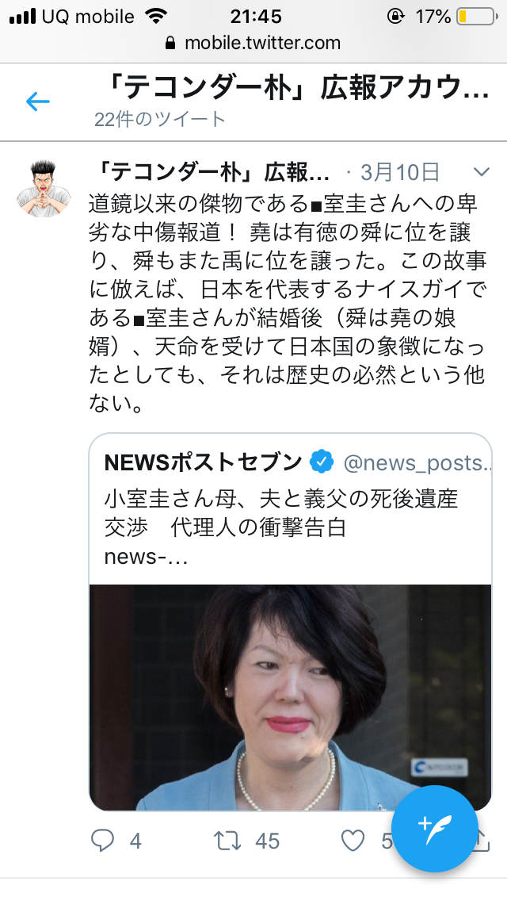The image size is (507, 901).
Task: Open the reply speech bubble icon
Action: click(103, 841)
